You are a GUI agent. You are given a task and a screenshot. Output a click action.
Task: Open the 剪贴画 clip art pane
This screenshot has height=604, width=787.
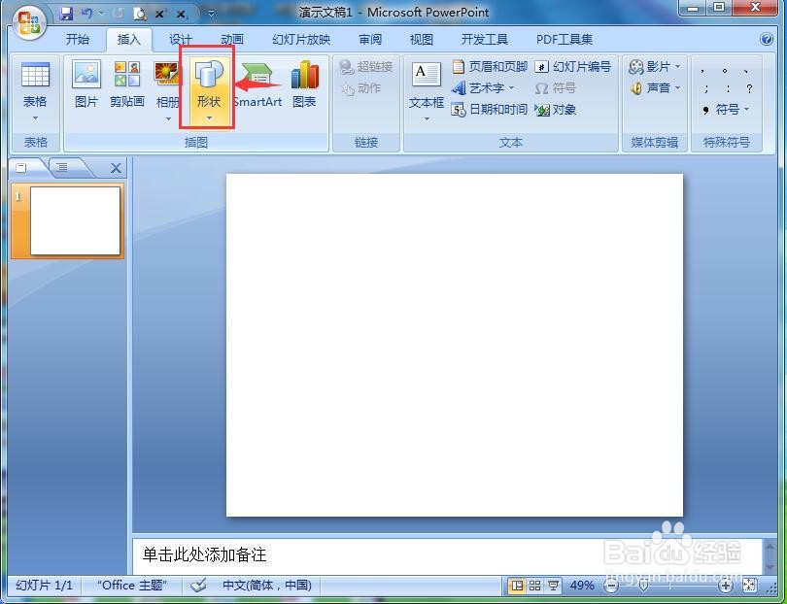click(x=127, y=84)
